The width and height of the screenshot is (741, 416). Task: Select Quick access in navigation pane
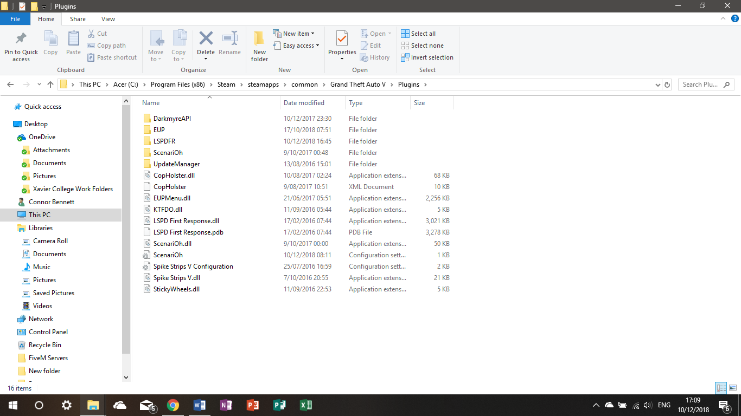43,107
